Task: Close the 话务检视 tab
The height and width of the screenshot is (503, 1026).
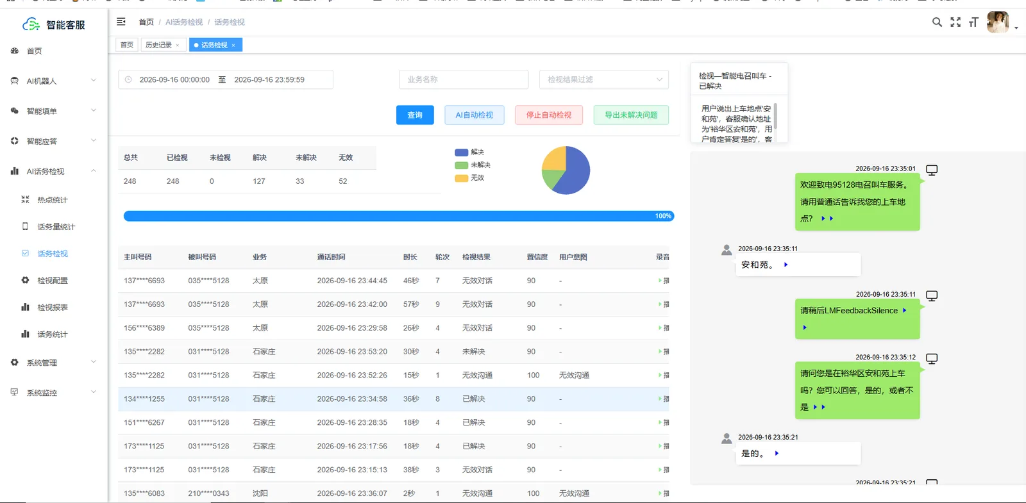Action: point(233,45)
